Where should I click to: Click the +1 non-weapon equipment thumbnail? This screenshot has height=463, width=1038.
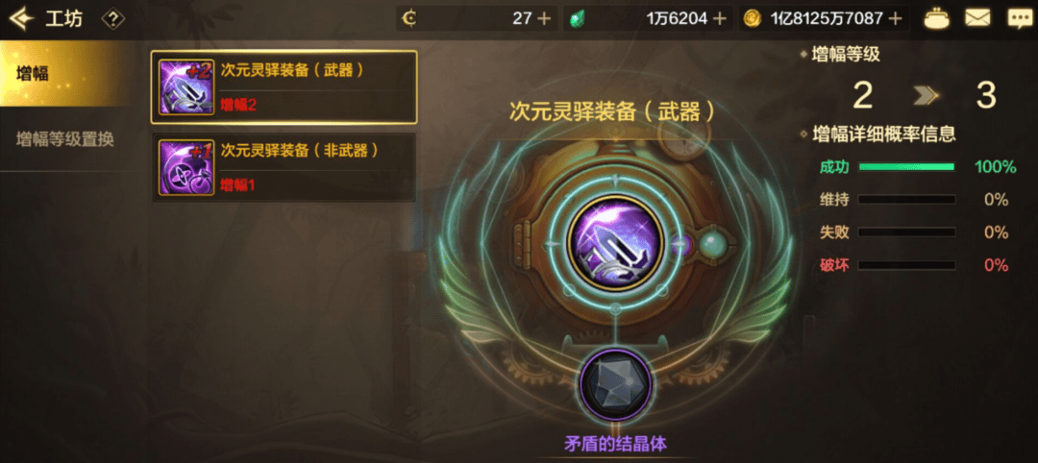tap(186, 167)
